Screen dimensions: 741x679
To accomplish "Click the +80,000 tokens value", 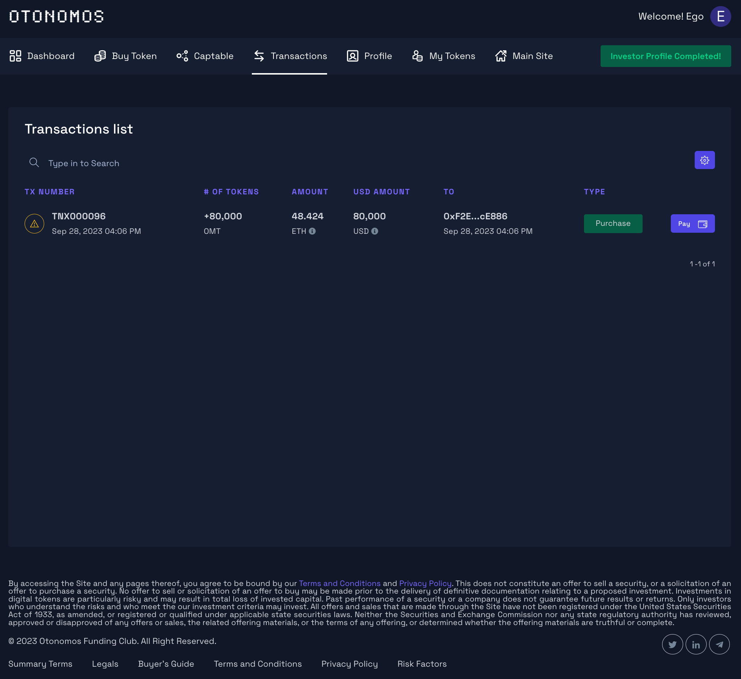I will point(223,216).
